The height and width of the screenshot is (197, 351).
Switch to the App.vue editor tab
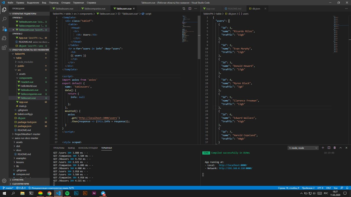point(210,9)
